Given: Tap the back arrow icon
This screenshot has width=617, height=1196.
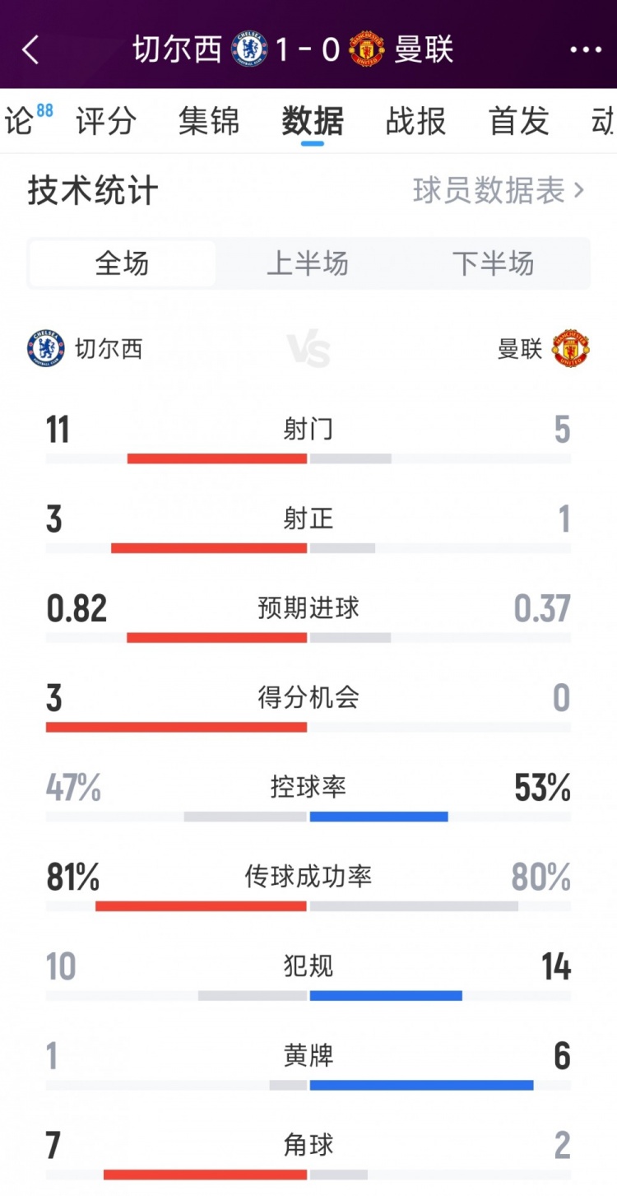Looking at the screenshot, I should pos(30,50).
